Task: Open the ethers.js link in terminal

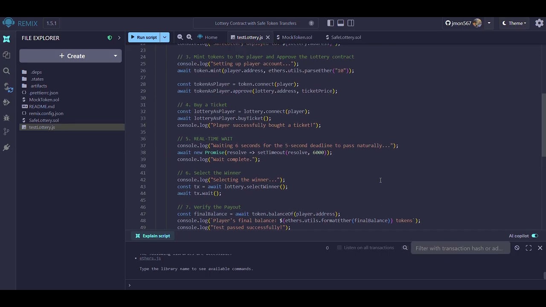Action: click(150, 258)
